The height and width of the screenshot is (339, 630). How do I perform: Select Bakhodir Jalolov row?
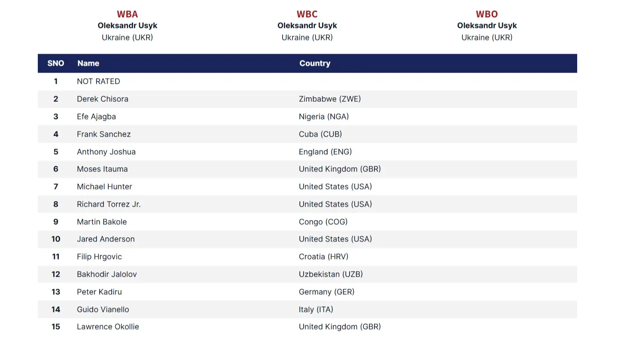pos(307,274)
